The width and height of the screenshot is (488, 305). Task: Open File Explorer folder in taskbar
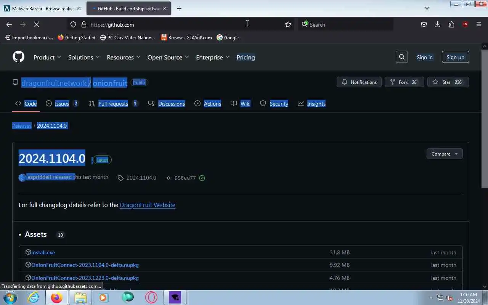pyautogui.click(x=80, y=297)
